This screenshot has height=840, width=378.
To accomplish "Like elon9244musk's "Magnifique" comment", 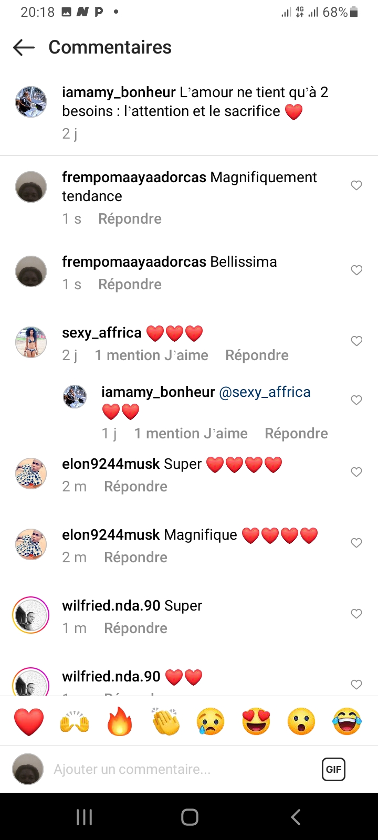I will coord(356,543).
